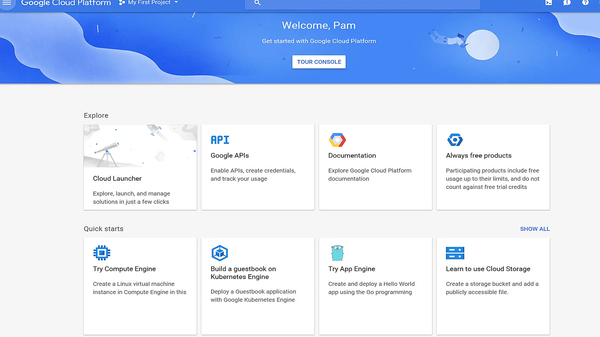Click the search magnifier icon
This screenshot has height=337, width=600.
[x=257, y=2]
